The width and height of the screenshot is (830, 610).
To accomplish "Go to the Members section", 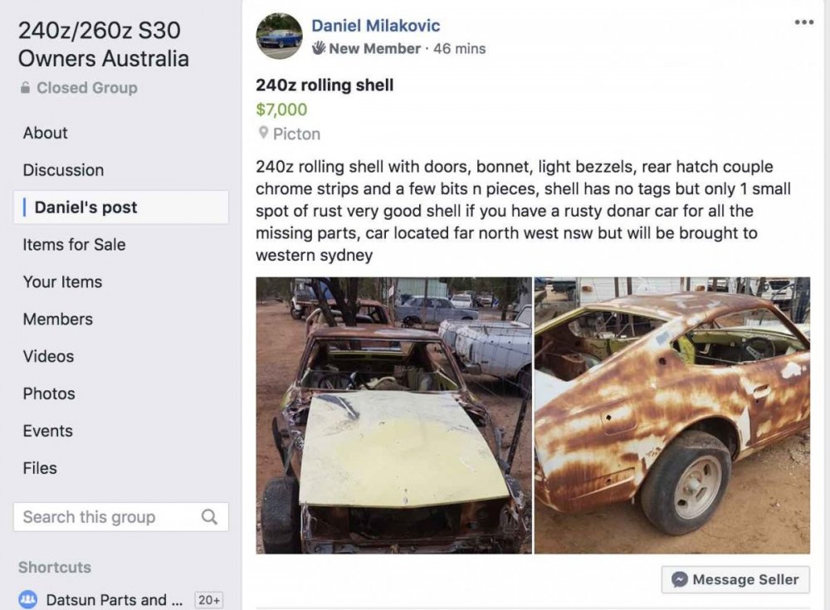I will tap(57, 319).
